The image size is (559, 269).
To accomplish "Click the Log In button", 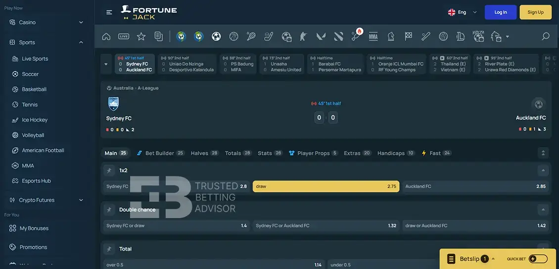I will [501, 12].
